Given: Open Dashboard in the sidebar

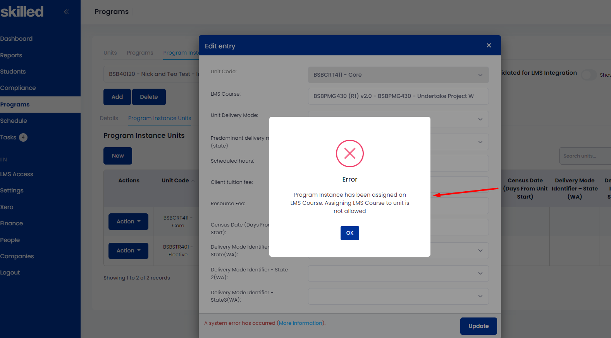Looking at the screenshot, I should [x=16, y=39].
